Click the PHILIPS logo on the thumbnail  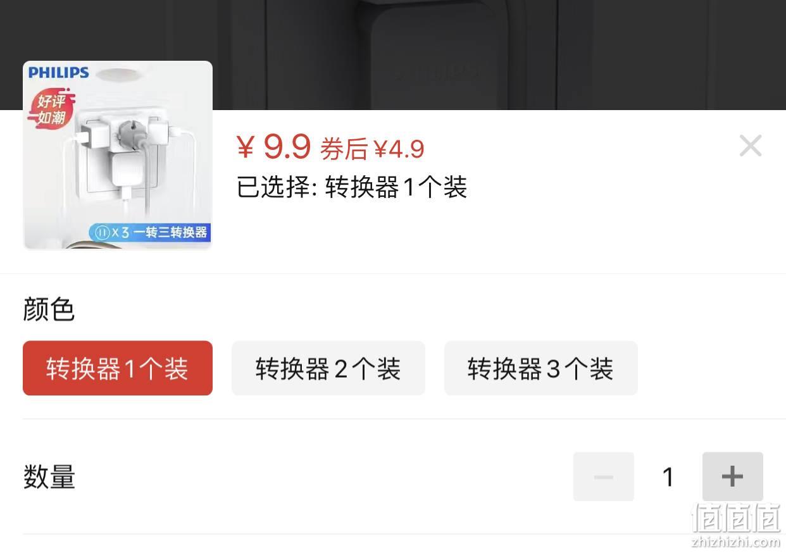59,73
